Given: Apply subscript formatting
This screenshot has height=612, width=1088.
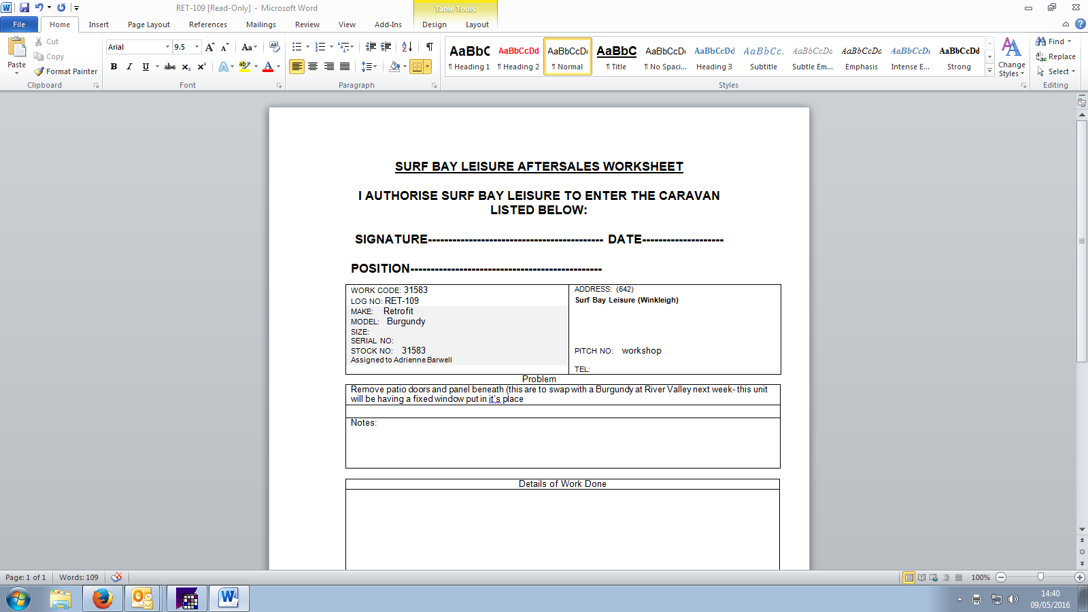Looking at the screenshot, I should (x=186, y=67).
